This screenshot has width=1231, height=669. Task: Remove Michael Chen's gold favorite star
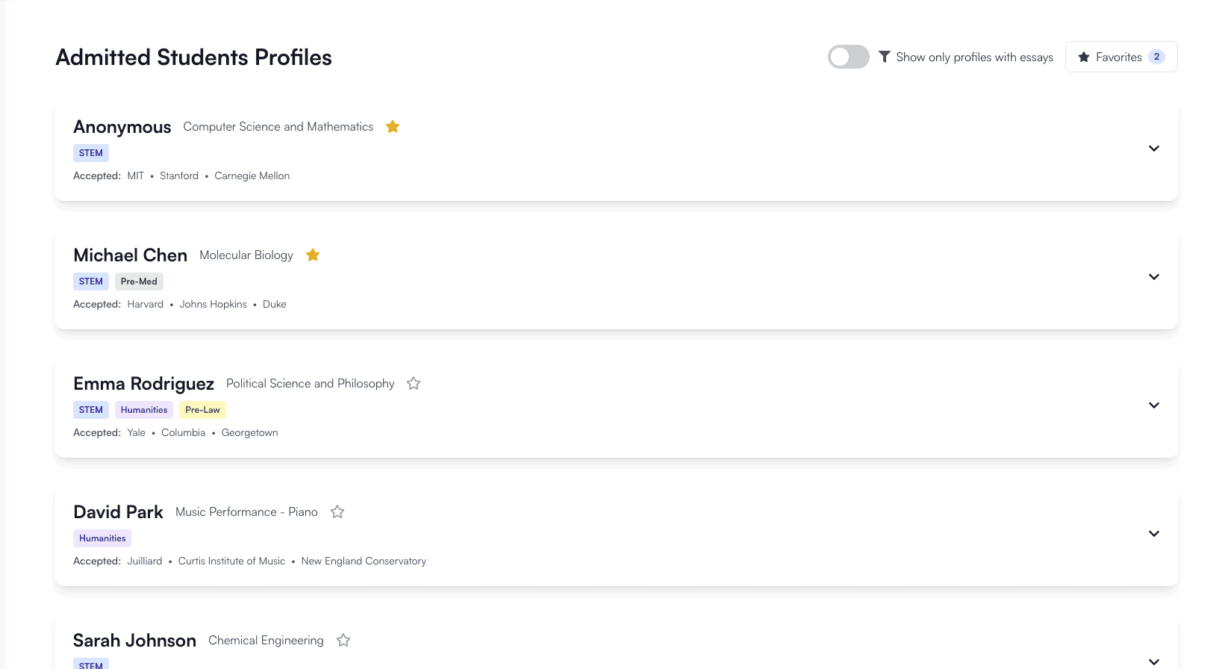[313, 255]
